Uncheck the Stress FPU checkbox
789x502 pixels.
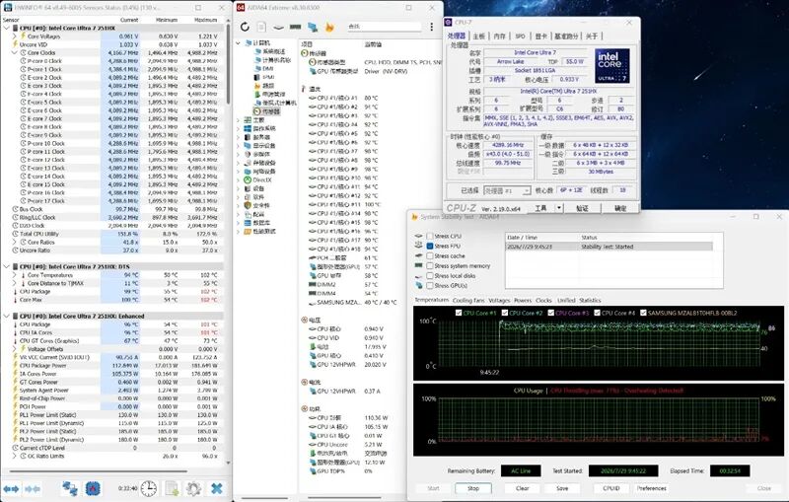coord(430,246)
